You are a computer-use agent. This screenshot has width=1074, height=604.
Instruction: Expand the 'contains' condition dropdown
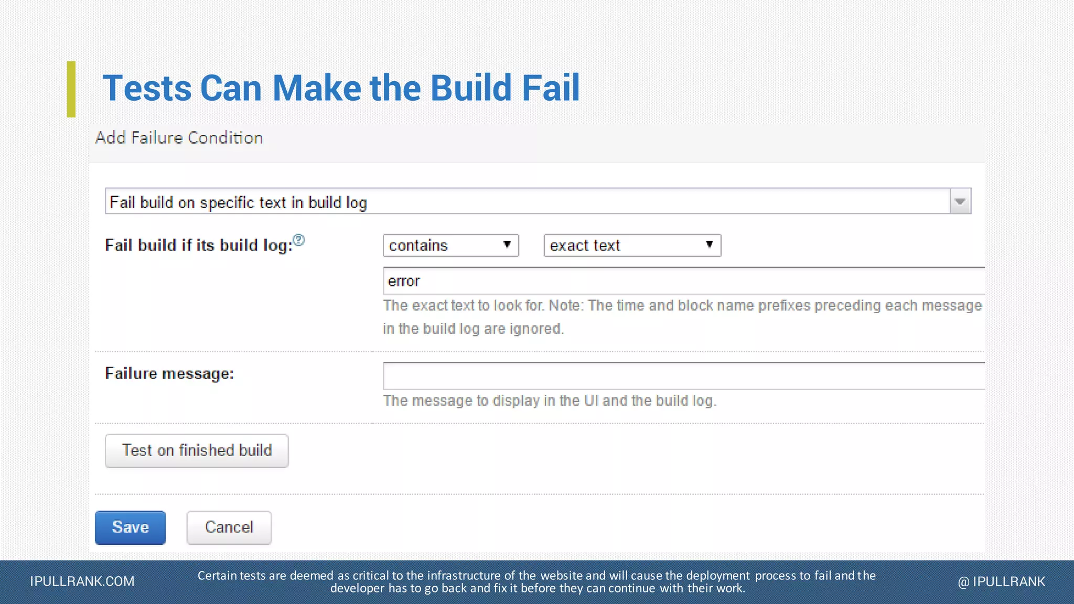click(450, 245)
